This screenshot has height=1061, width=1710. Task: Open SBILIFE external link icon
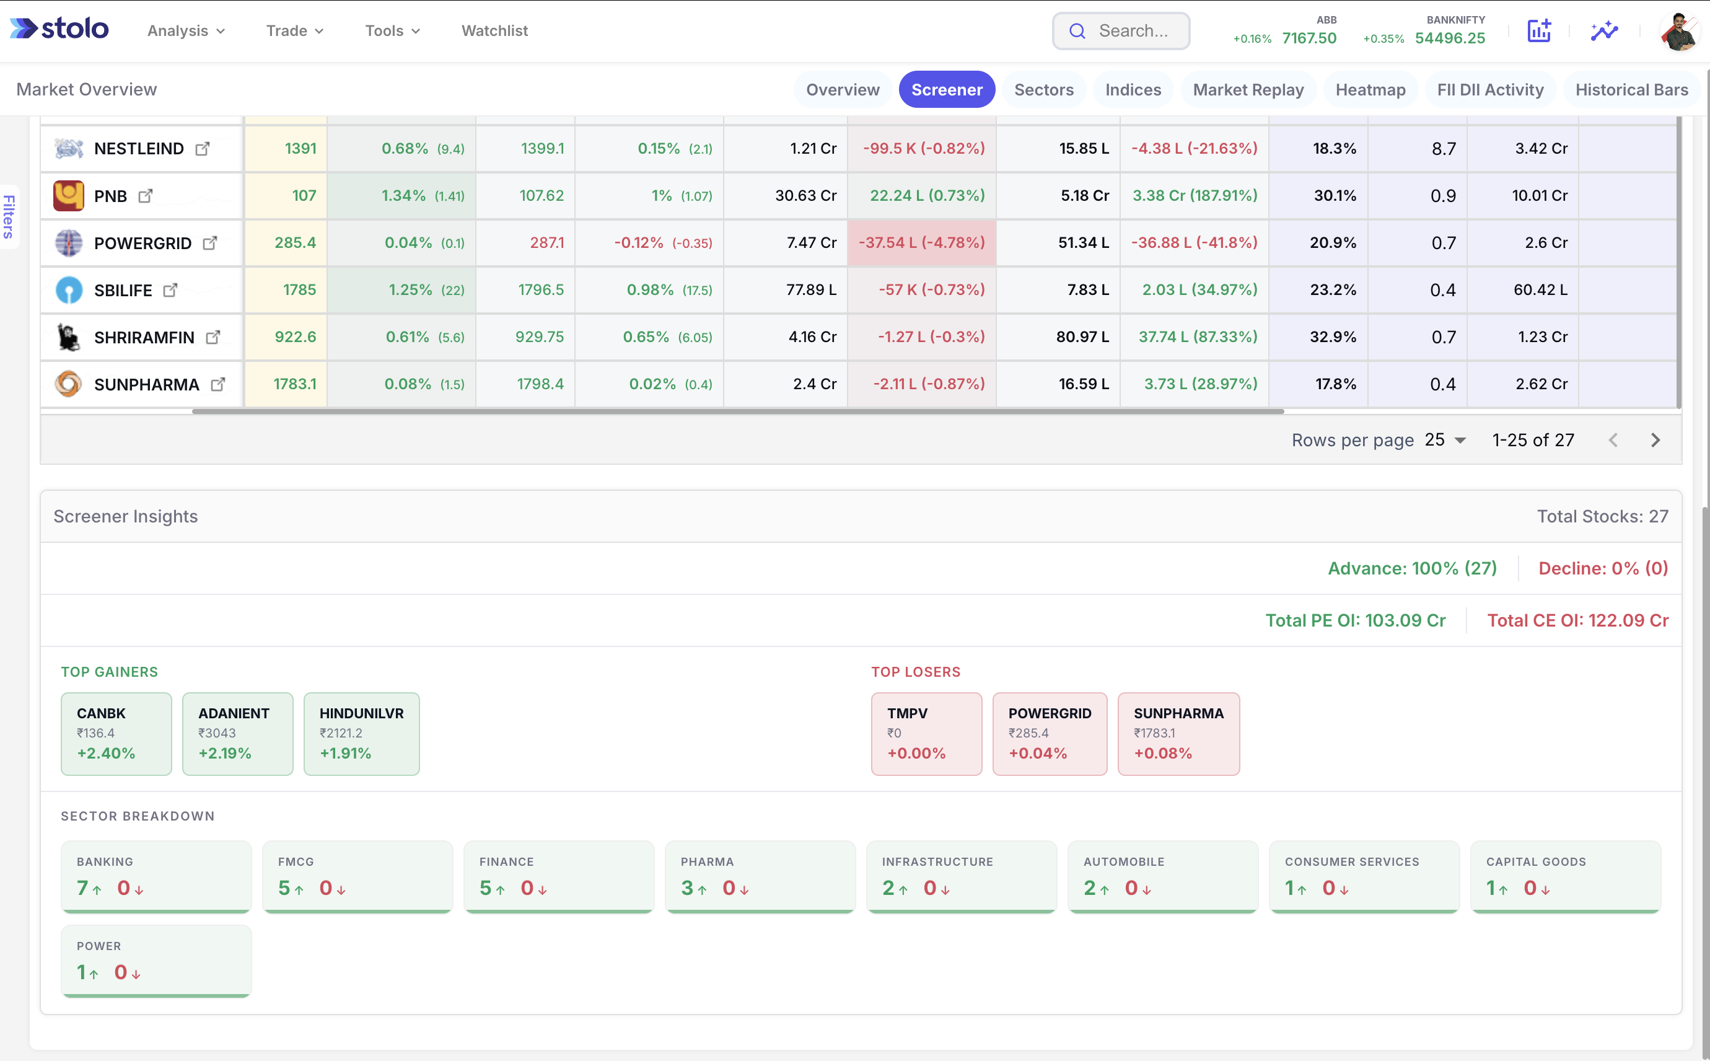(x=170, y=290)
